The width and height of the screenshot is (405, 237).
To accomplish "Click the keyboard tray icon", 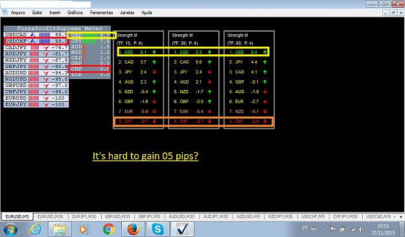I will (x=314, y=229).
